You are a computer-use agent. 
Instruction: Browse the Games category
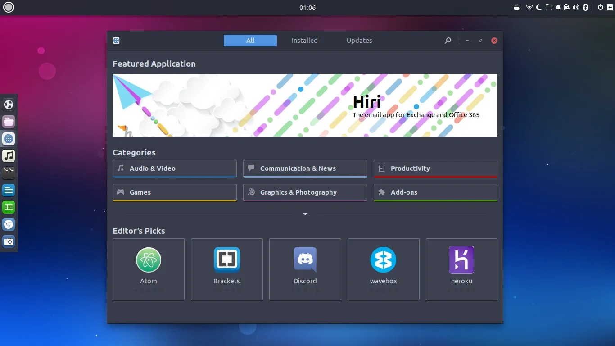pos(175,192)
